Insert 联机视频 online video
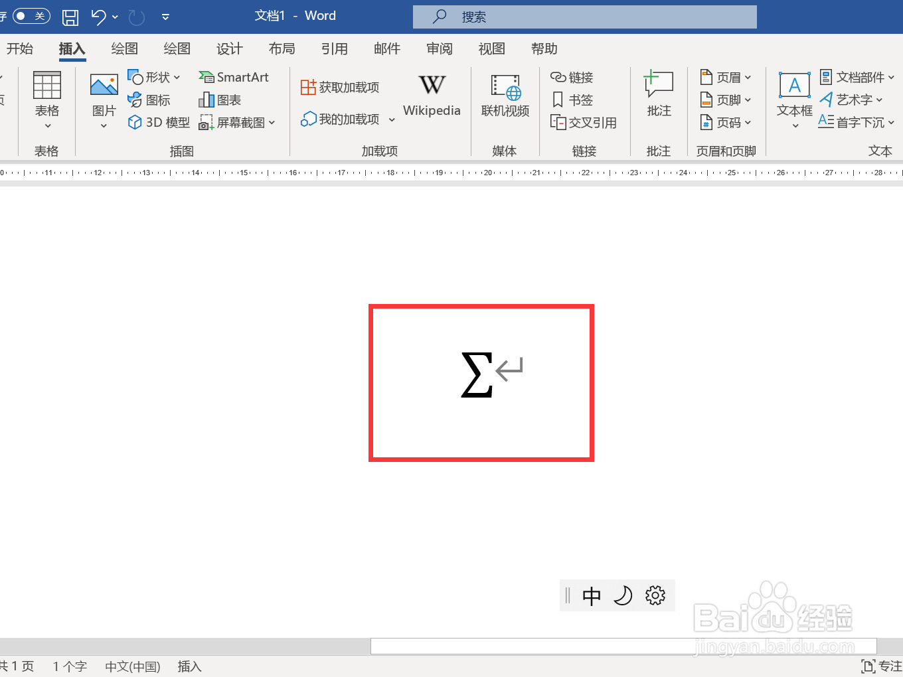 505,96
